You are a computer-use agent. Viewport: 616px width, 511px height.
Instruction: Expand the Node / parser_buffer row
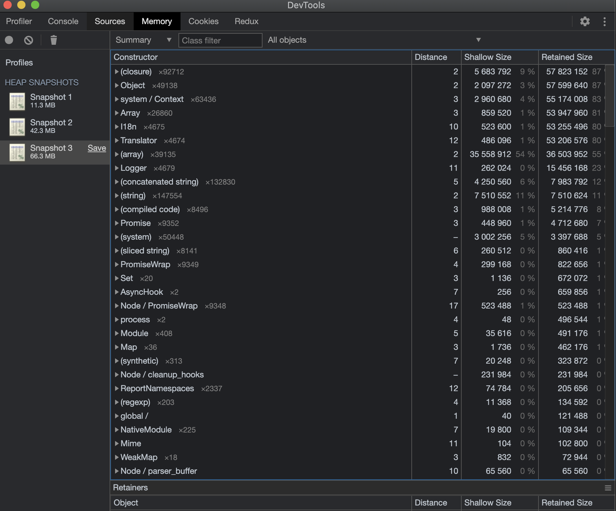click(117, 471)
